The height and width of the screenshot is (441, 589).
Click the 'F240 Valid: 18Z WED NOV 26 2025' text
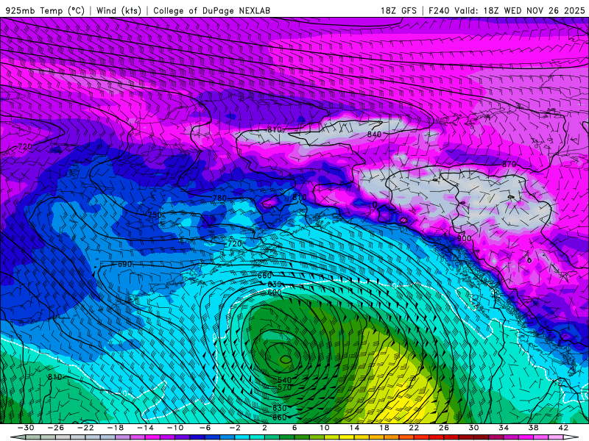click(507, 10)
